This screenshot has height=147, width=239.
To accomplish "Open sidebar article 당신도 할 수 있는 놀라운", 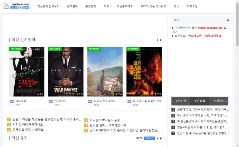I will pos(203,133).
